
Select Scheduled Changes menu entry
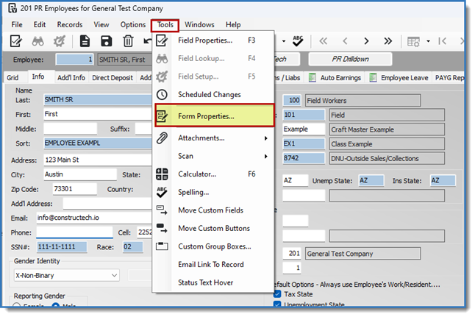215,95
